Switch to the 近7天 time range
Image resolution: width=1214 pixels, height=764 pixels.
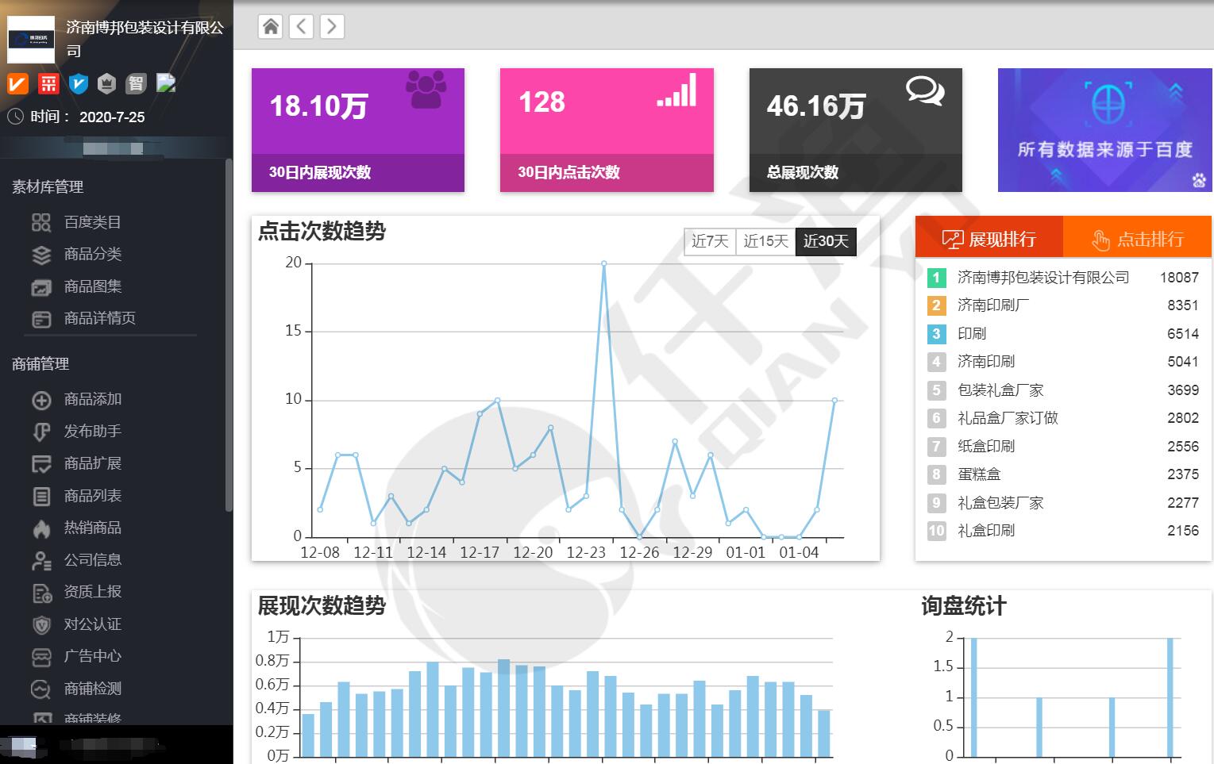pos(709,242)
